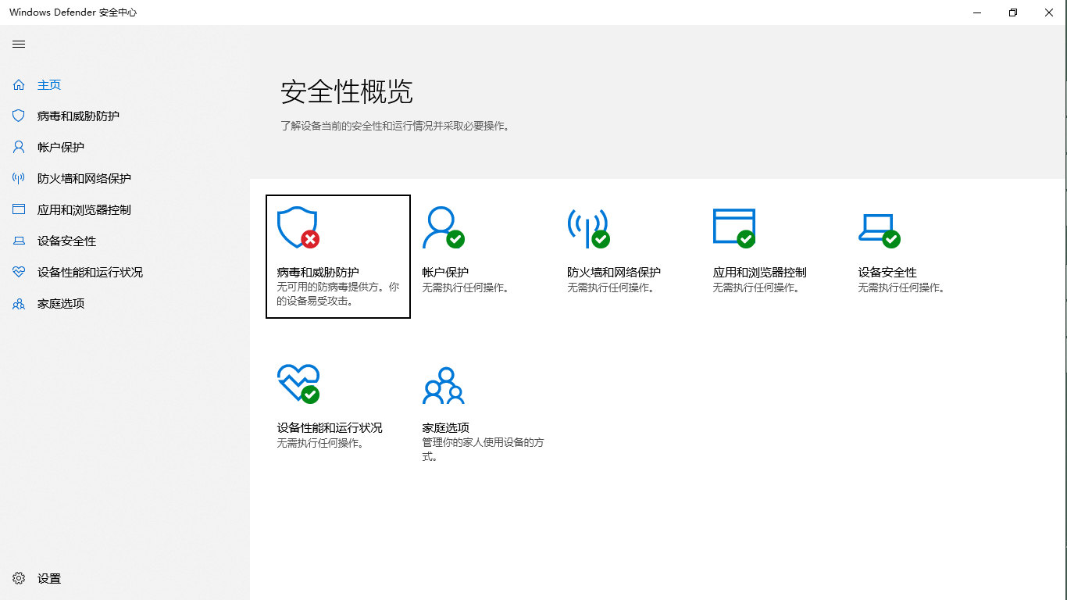
Task: Close the Windows Defender 安全中心 window
Action: pos(1049,12)
